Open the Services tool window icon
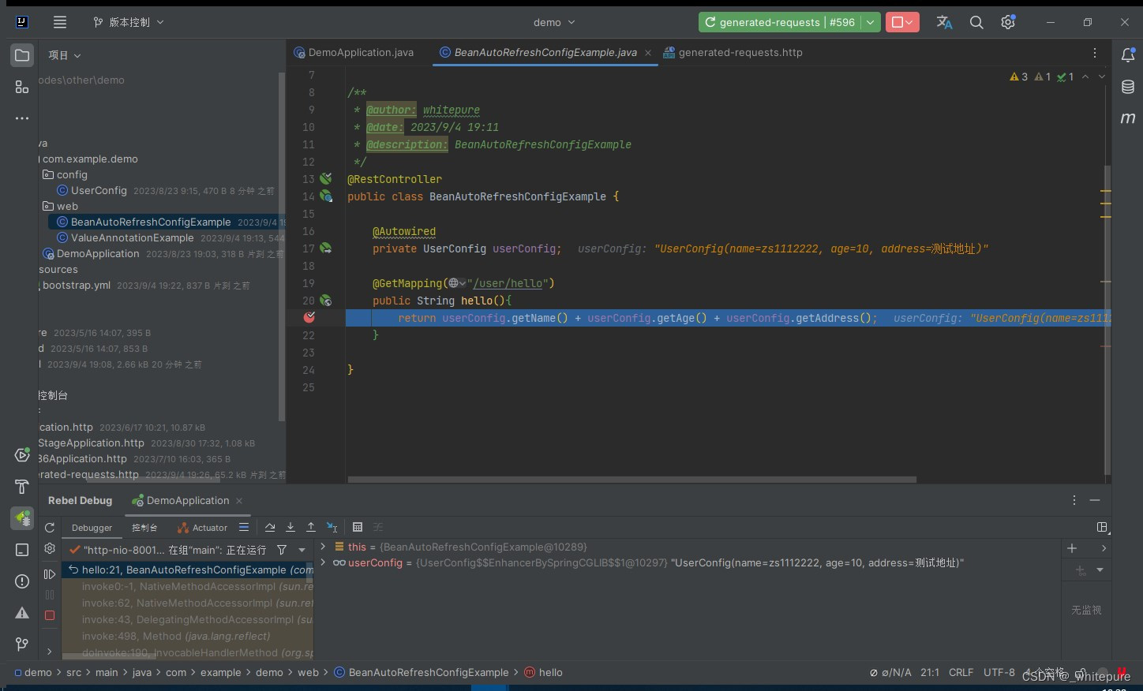 click(x=22, y=455)
